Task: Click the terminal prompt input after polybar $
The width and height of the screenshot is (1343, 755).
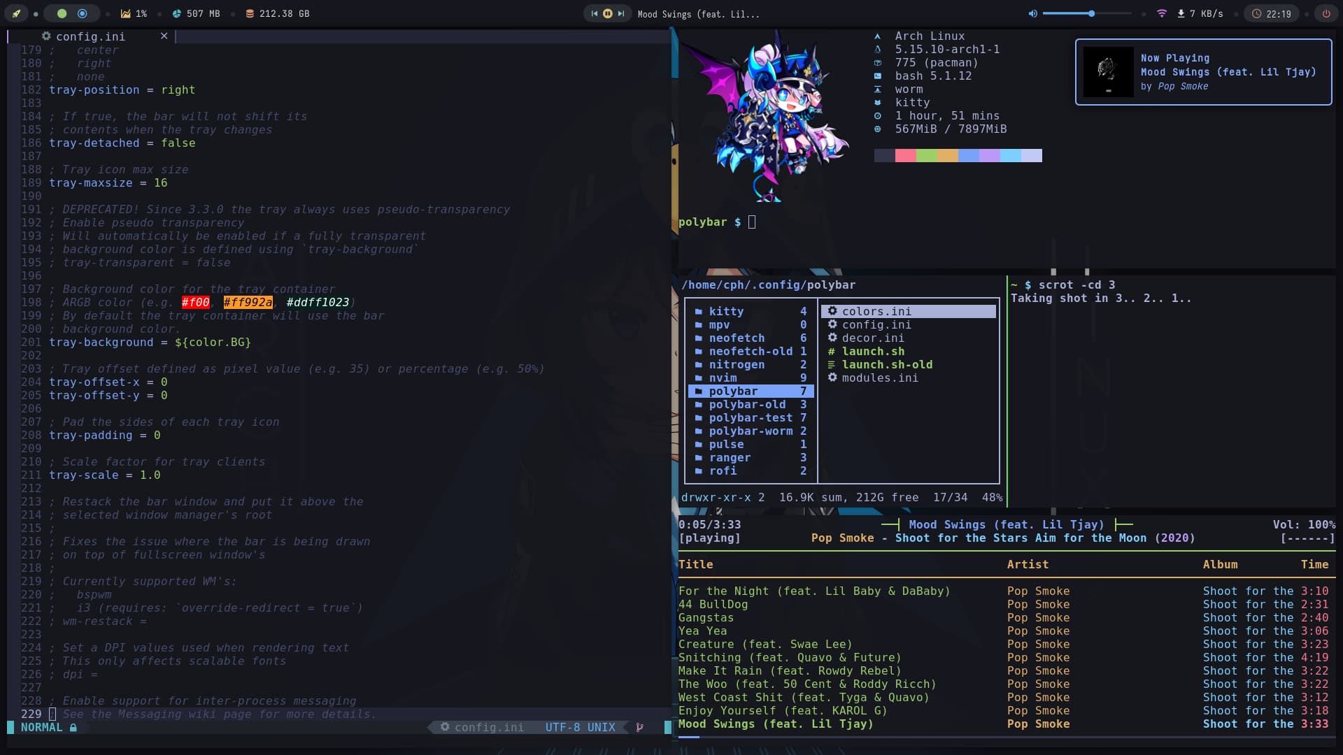Action: pyautogui.click(x=752, y=222)
